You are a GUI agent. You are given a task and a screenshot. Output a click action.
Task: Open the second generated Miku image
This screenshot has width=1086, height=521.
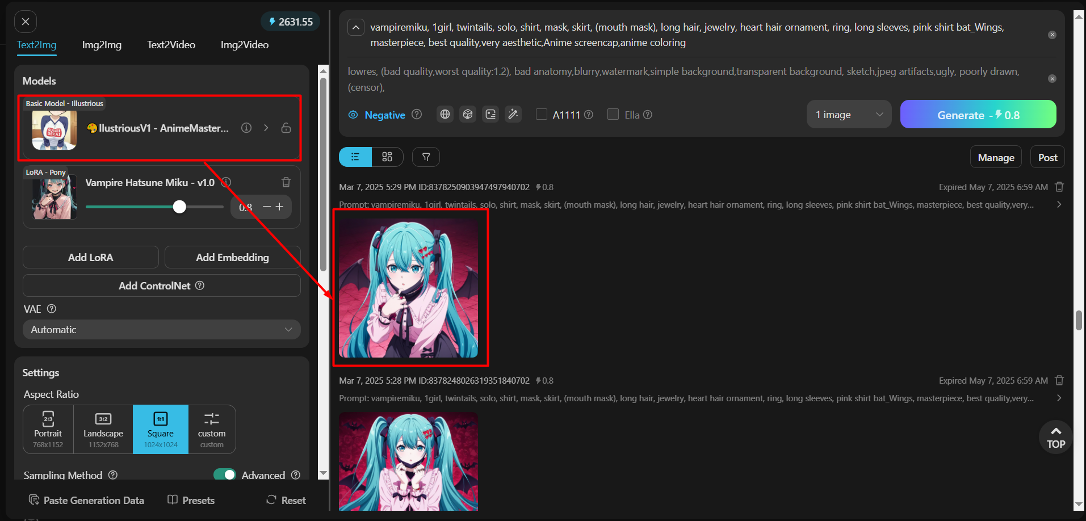click(408, 461)
